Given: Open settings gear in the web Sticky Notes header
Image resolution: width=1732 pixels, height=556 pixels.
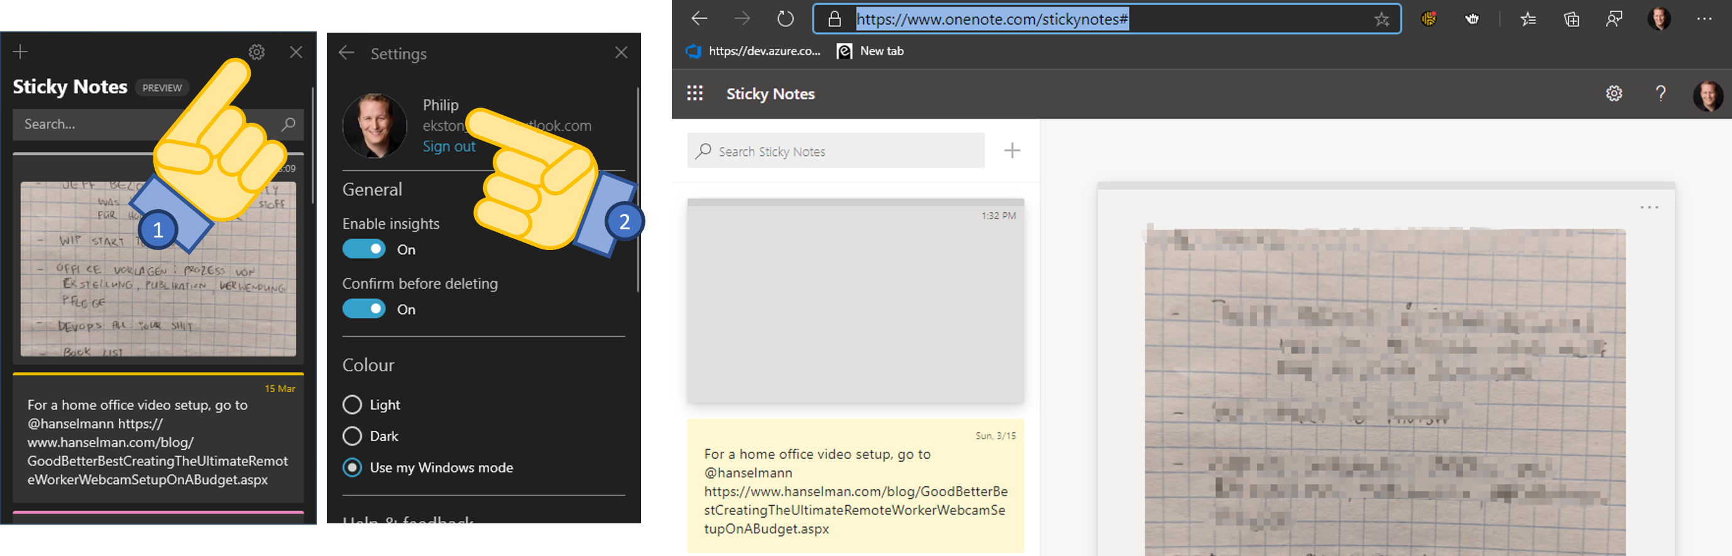Looking at the screenshot, I should tap(1614, 94).
